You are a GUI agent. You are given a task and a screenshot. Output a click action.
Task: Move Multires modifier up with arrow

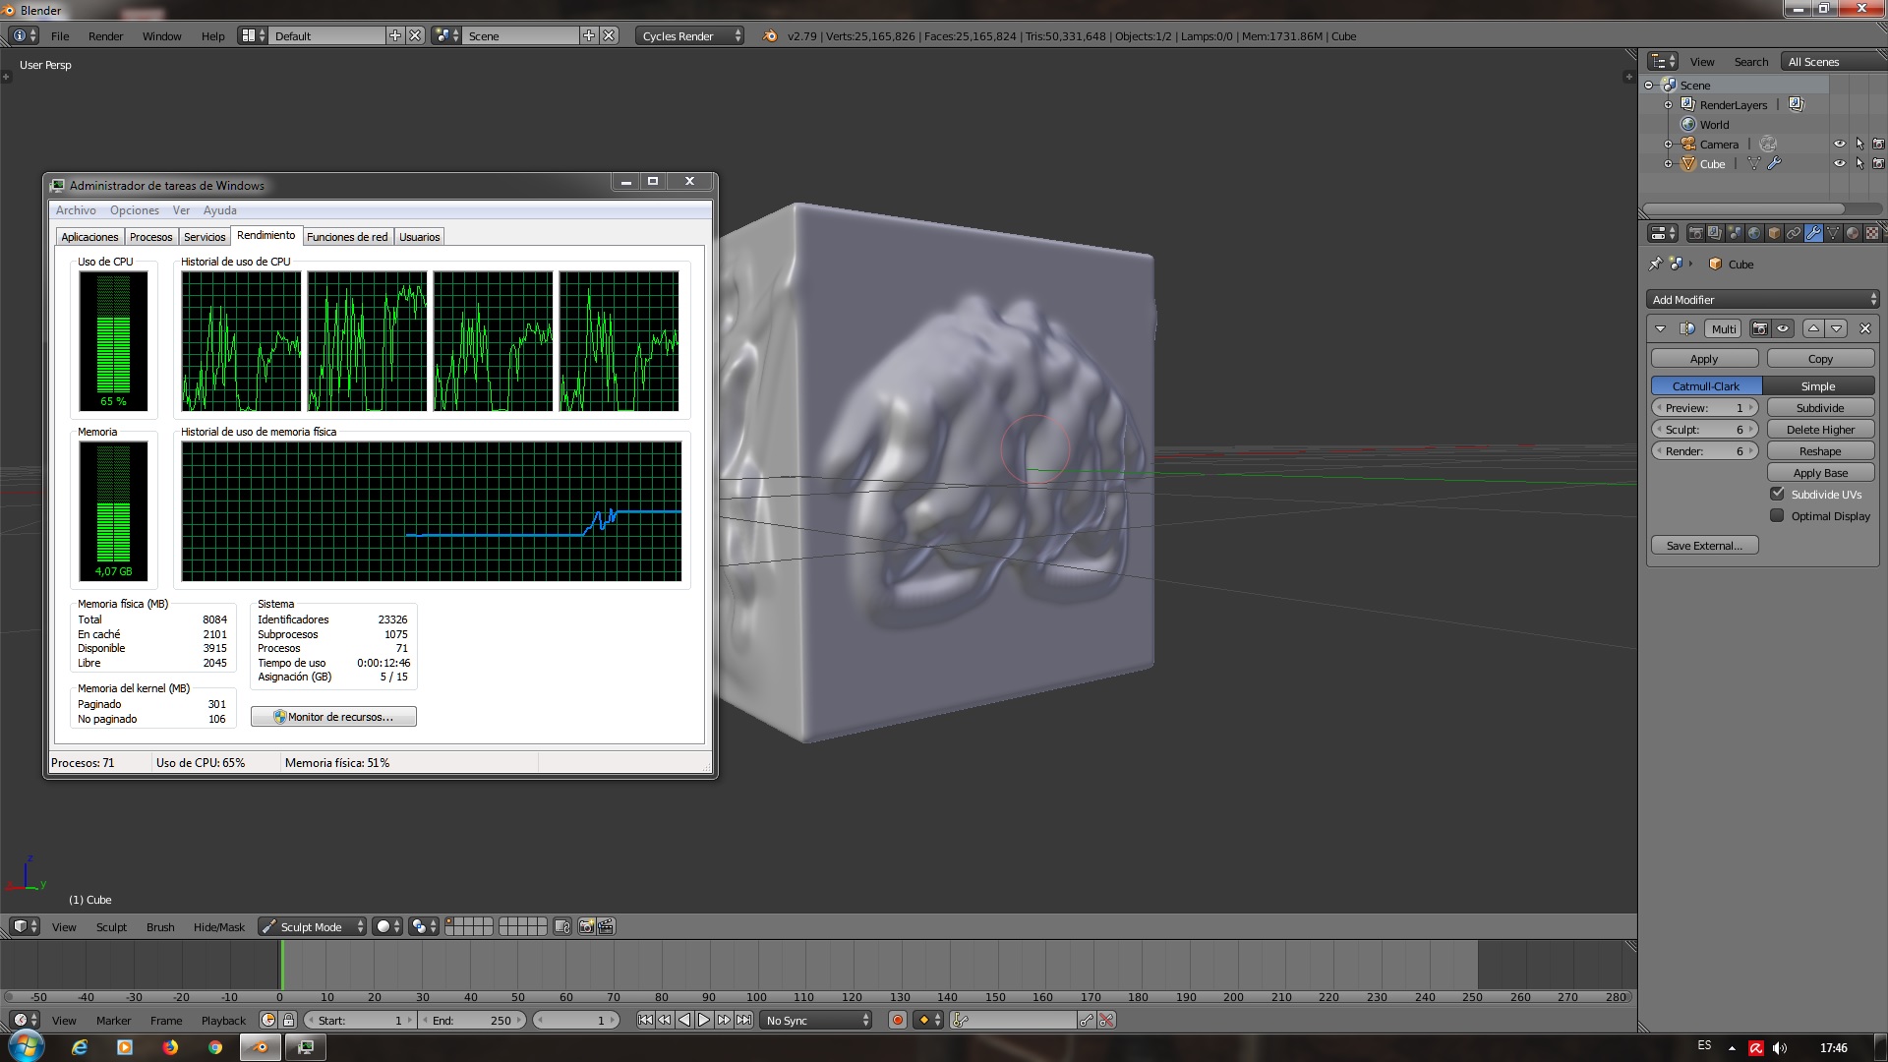tap(1813, 328)
